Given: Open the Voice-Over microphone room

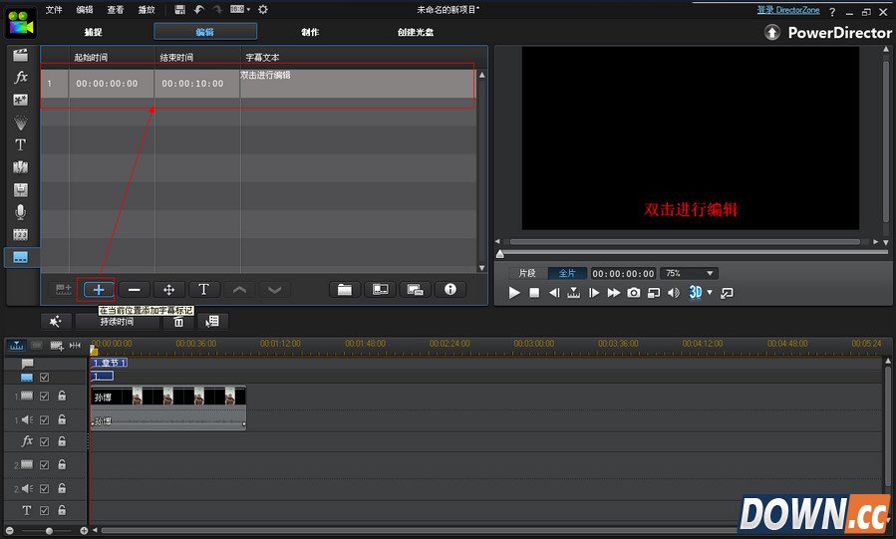Looking at the screenshot, I should [x=21, y=212].
